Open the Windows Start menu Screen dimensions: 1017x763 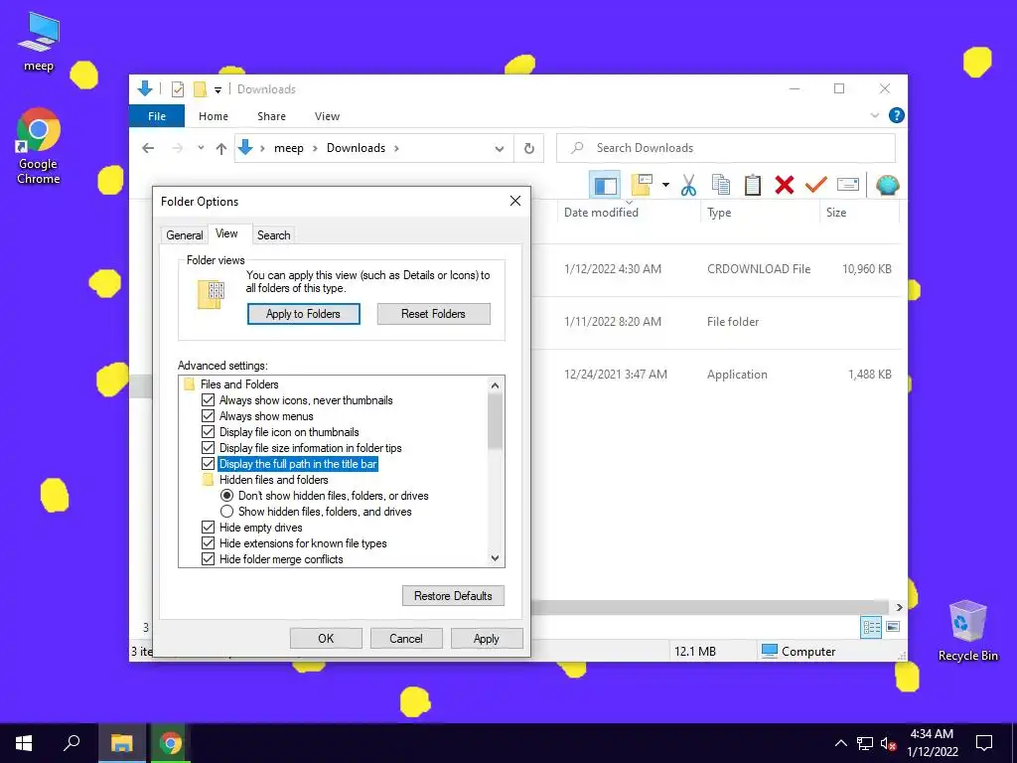(x=24, y=743)
